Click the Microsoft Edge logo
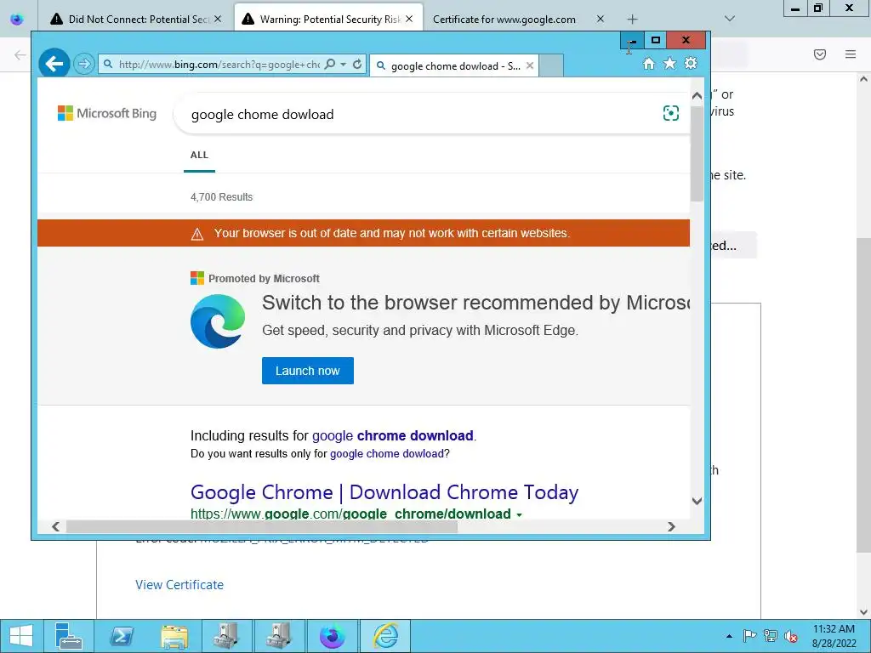Screen dimensions: 871x653 pos(218,321)
